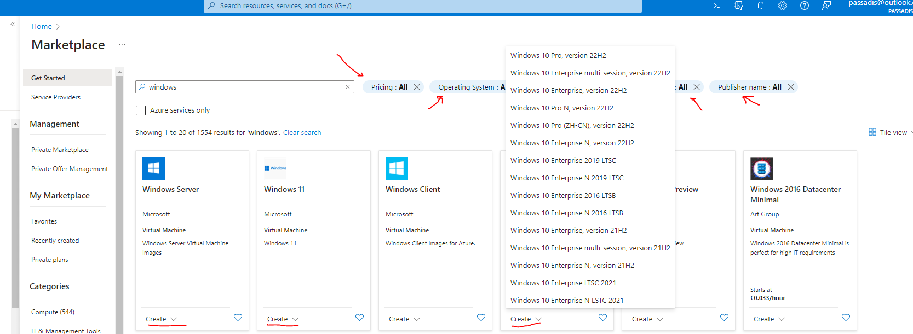Screen dimensions: 913x334
Task: Remove the Publisher name filter
Action: click(791, 87)
